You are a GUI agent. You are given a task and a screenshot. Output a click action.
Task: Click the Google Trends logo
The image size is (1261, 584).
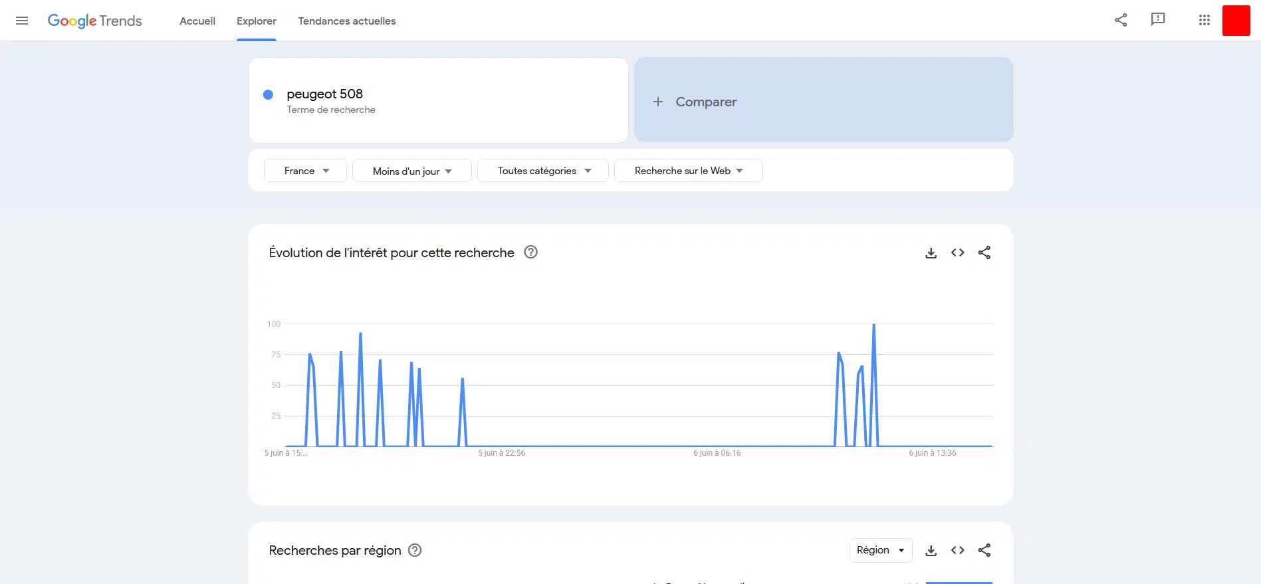[x=94, y=21]
